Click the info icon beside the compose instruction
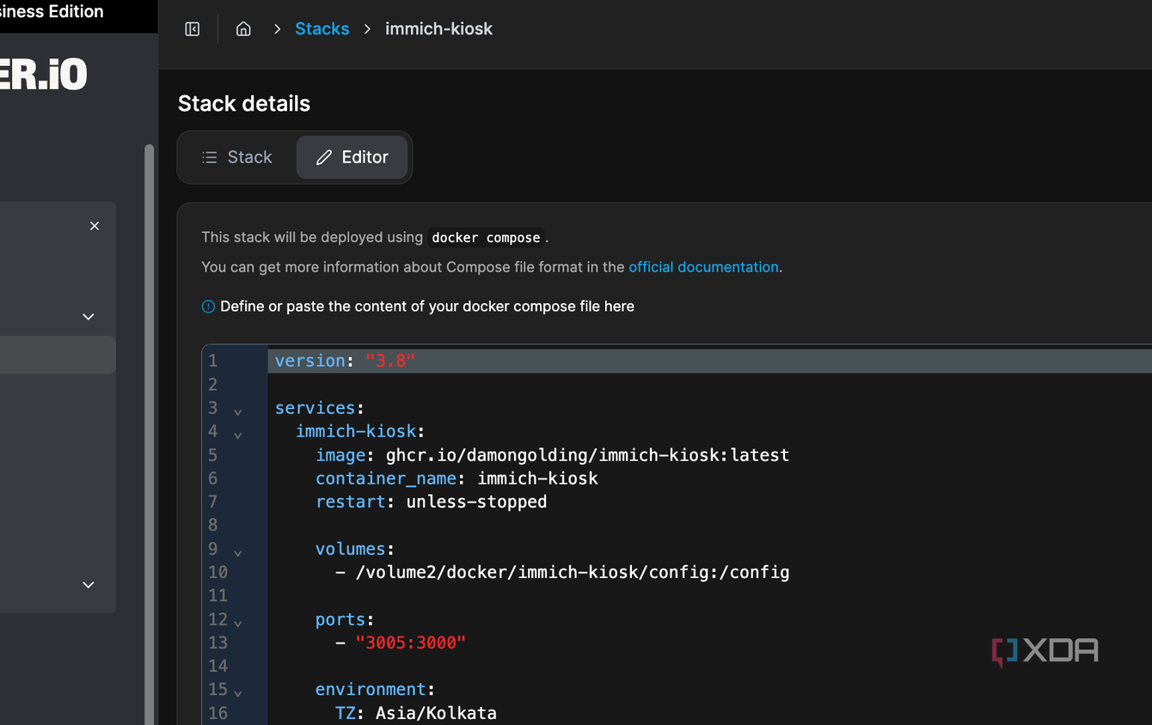 click(208, 307)
